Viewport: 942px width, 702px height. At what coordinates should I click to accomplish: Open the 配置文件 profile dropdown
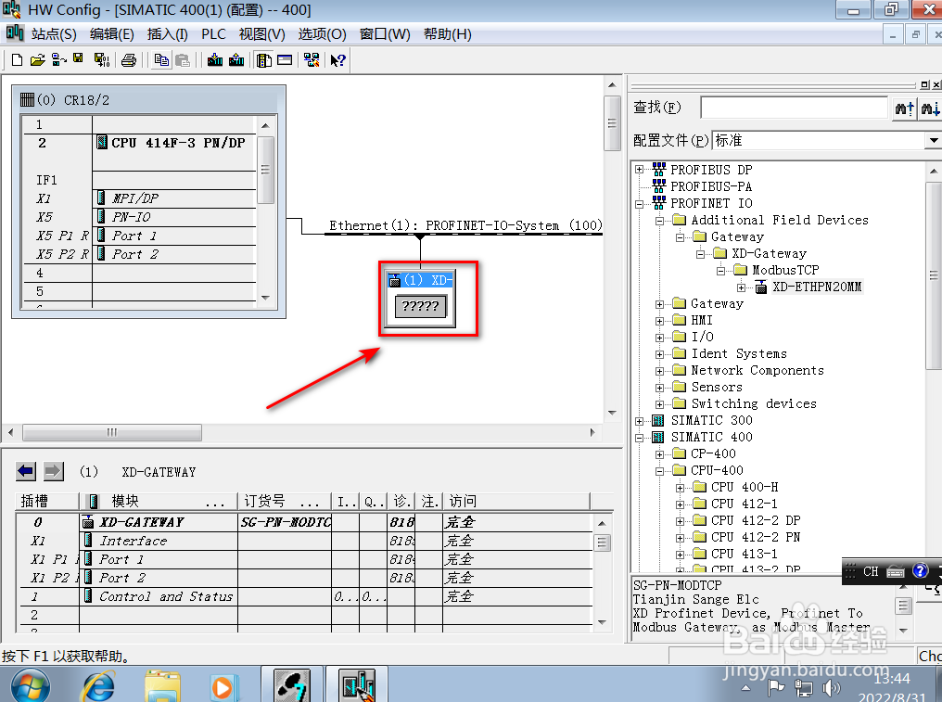[x=933, y=141]
